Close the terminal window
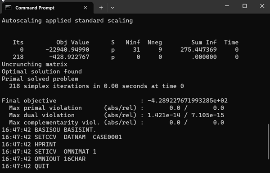Viewport: 270px width, 173px height. 262,6
